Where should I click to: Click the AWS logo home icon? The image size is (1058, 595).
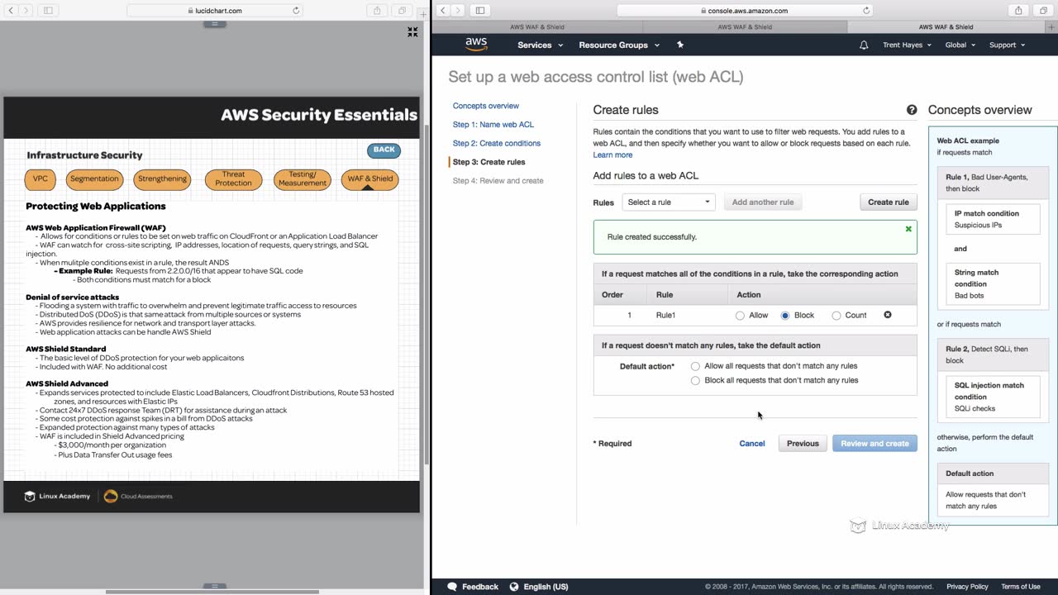tap(476, 45)
